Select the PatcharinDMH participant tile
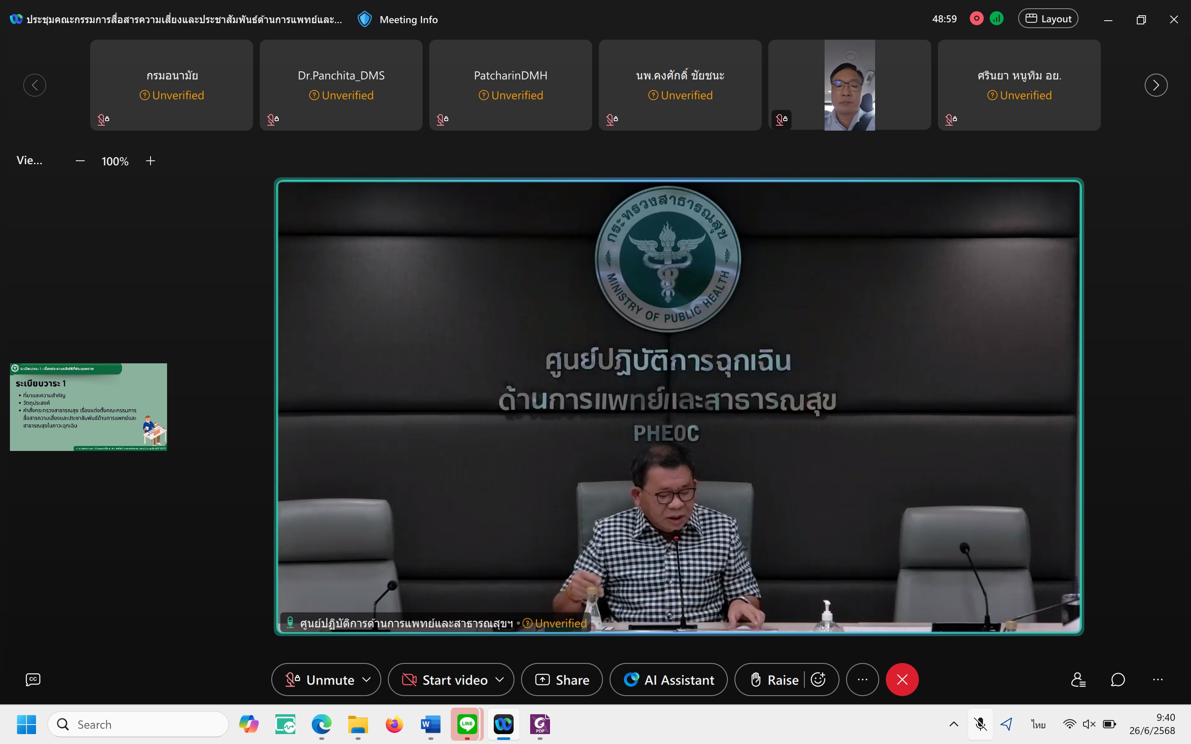 (510, 85)
